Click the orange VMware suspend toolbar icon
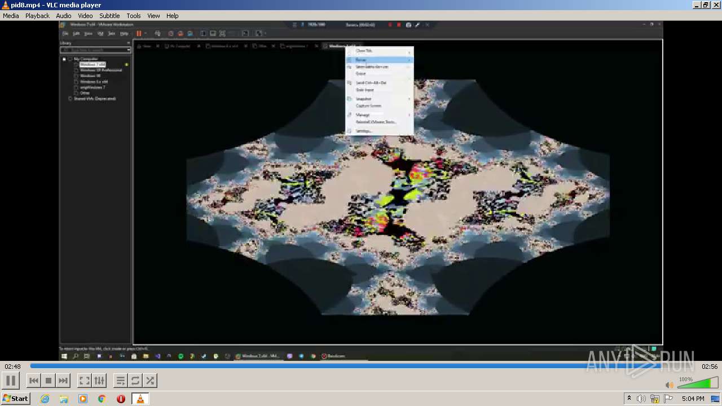The width and height of the screenshot is (722, 406). click(x=139, y=33)
